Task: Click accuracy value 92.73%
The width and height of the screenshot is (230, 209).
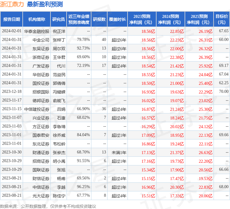Action: [83, 48]
